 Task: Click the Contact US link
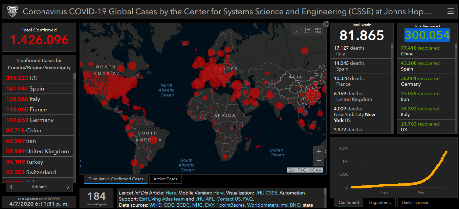pyautogui.click(x=228, y=199)
